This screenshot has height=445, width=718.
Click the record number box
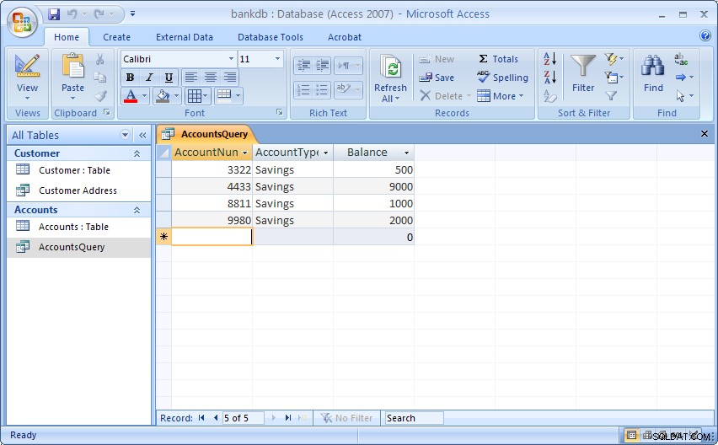(244, 418)
